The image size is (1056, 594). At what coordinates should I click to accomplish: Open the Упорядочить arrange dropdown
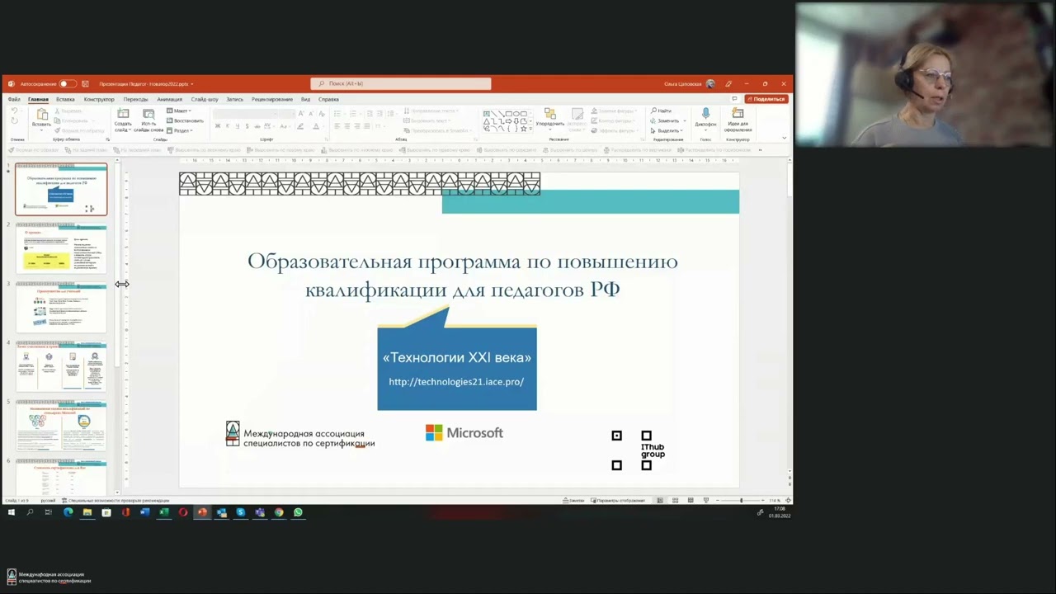point(549,118)
